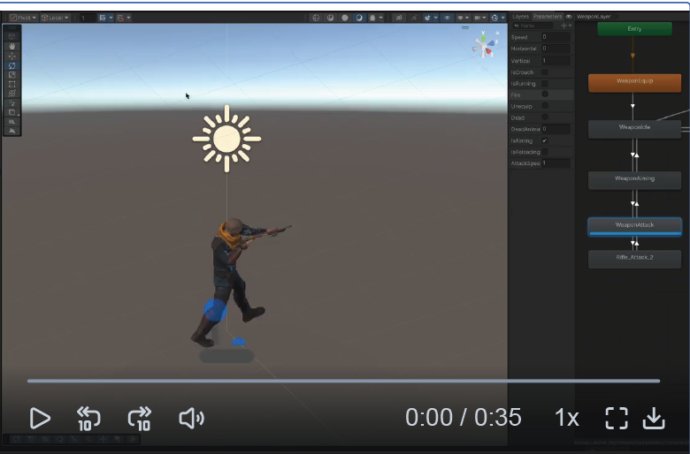Rewind video 10 seconds
690x454 pixels.
pyautogui.click(x=88, y=418)
